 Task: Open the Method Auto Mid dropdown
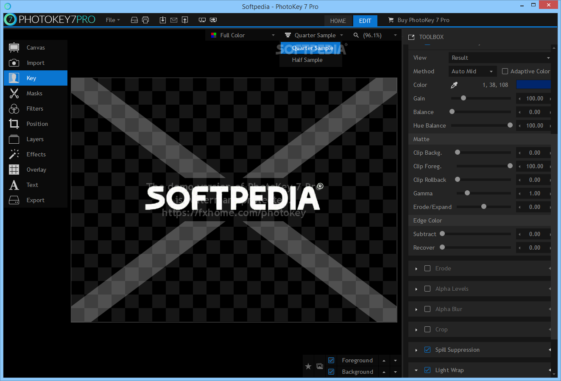472,71
